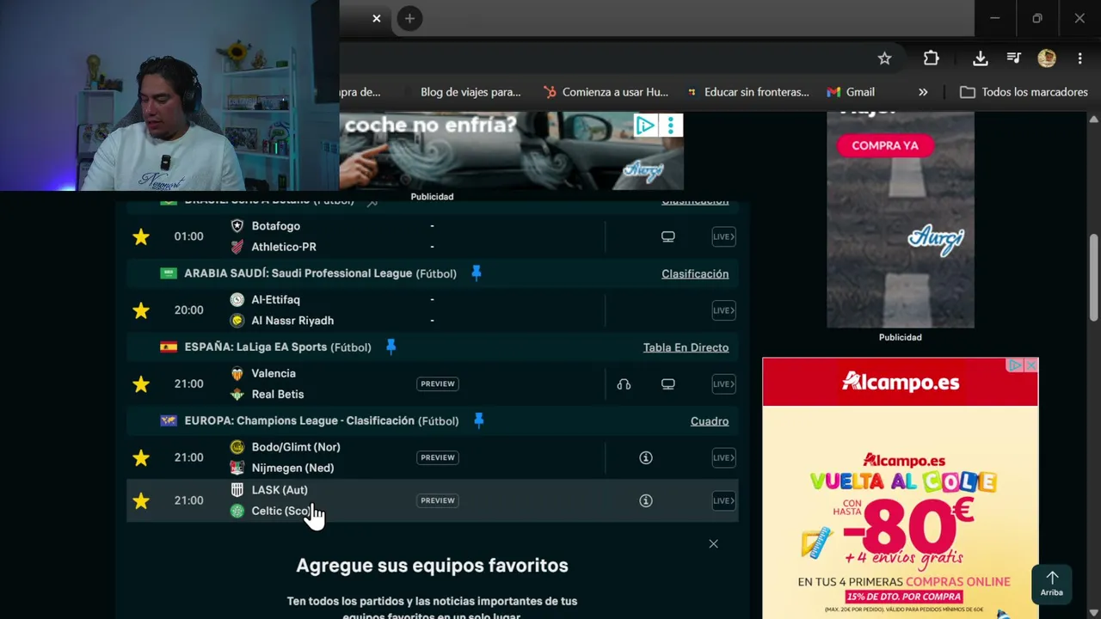This screenshot has width=1101, height=619.
Task: Click the Al-Ettifaq team crest
Action: (237, 300)
